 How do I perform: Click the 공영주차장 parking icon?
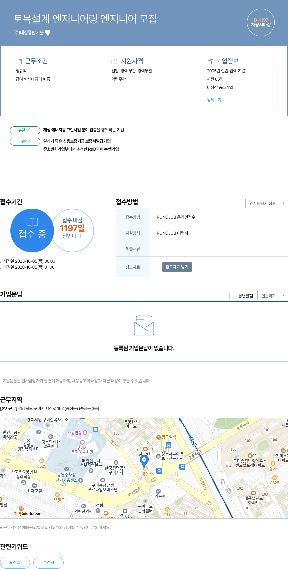66,469
